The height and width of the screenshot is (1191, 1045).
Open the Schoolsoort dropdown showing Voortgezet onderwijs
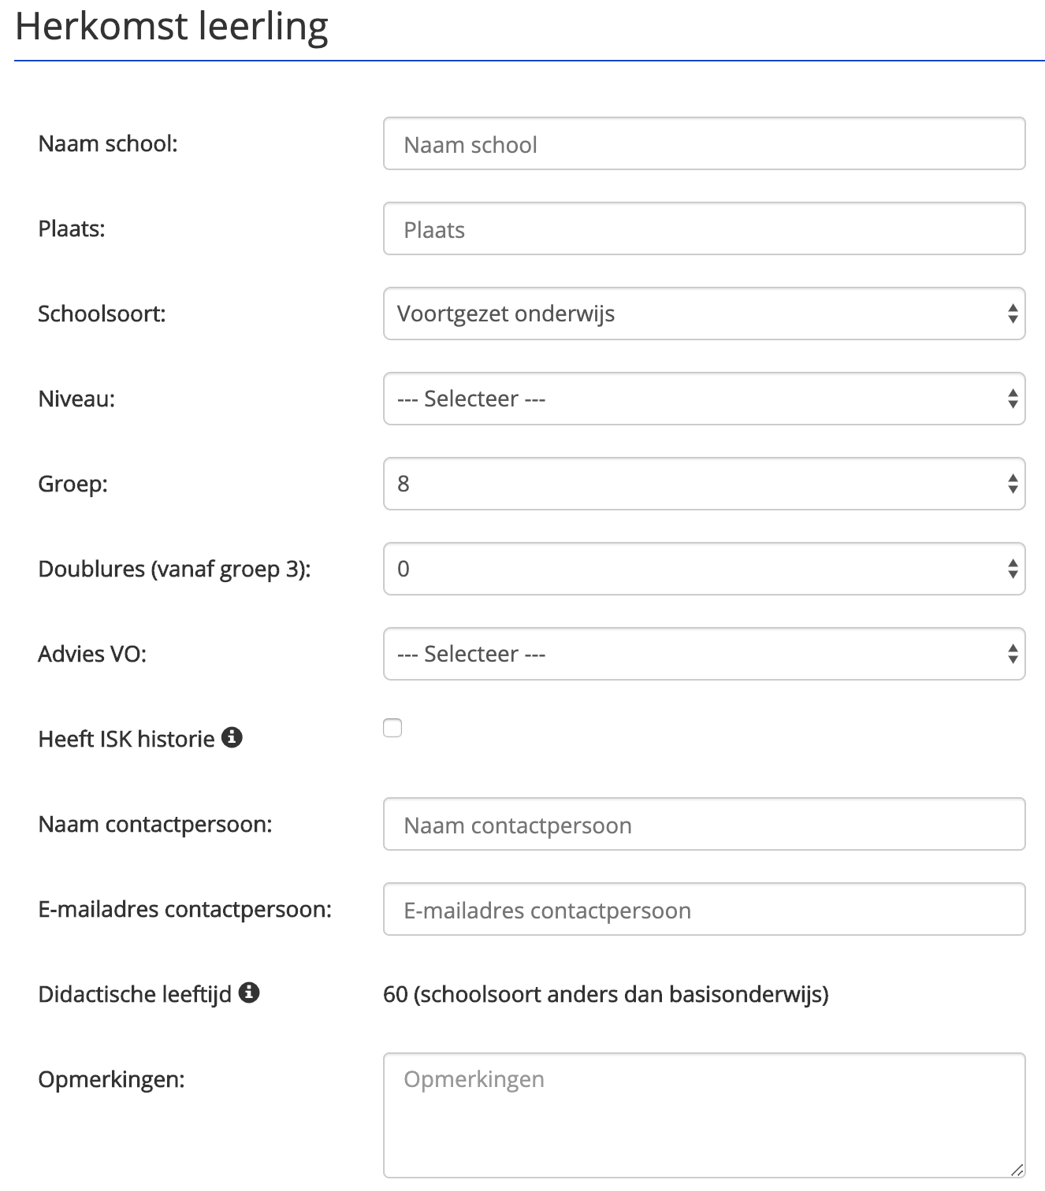pos(704,314)
